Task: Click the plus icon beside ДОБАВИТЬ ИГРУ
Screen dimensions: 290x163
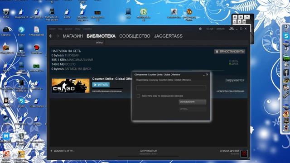Action: click(51, 151)
